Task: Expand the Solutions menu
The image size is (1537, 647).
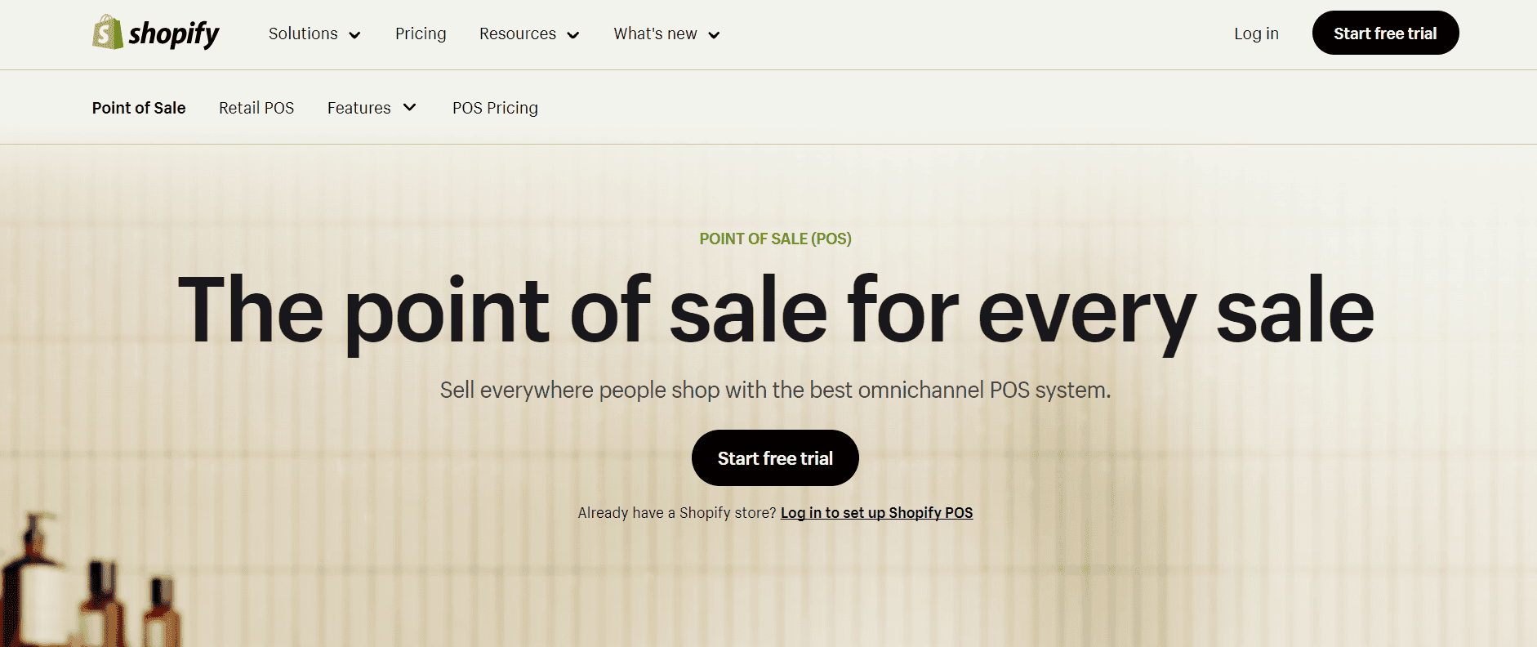Action: pos(314,33)
